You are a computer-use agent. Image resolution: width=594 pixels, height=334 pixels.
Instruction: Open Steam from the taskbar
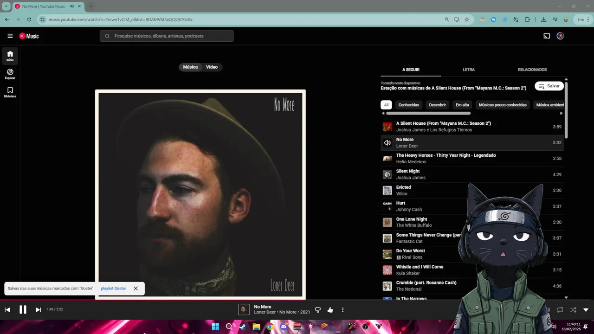coord(242,327)
